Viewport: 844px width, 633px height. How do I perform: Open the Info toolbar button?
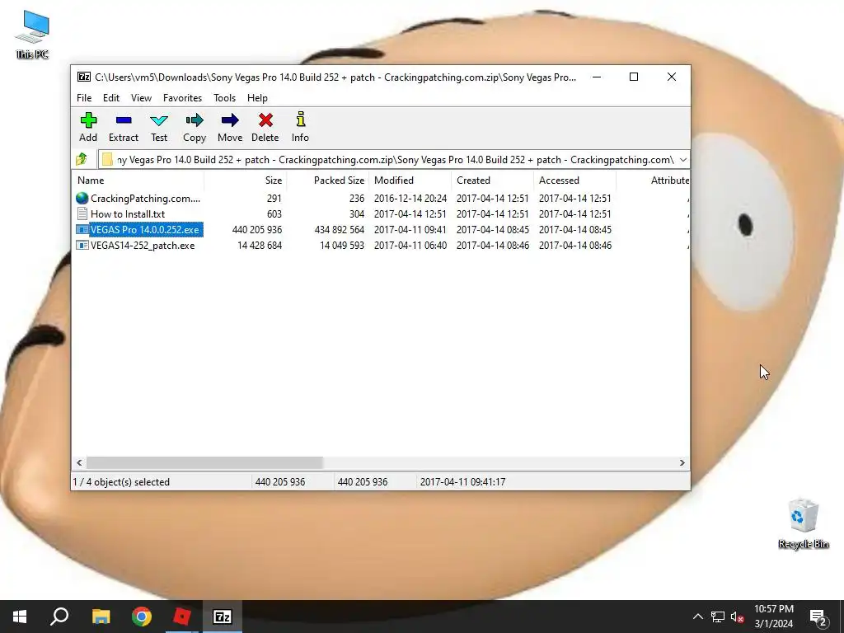point(300,128)
